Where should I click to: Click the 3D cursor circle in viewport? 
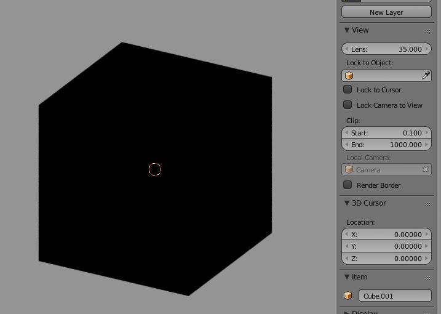[x=155, y=169]
